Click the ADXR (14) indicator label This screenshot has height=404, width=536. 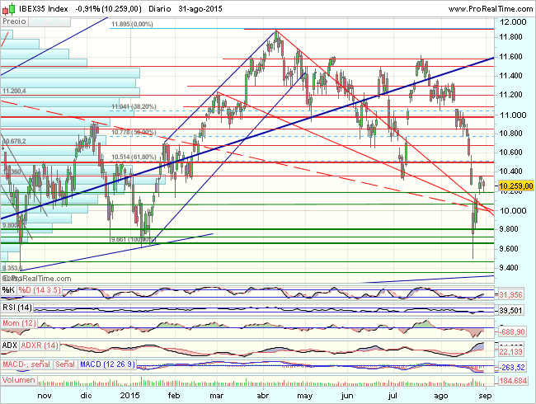click(x=40, y=345)
